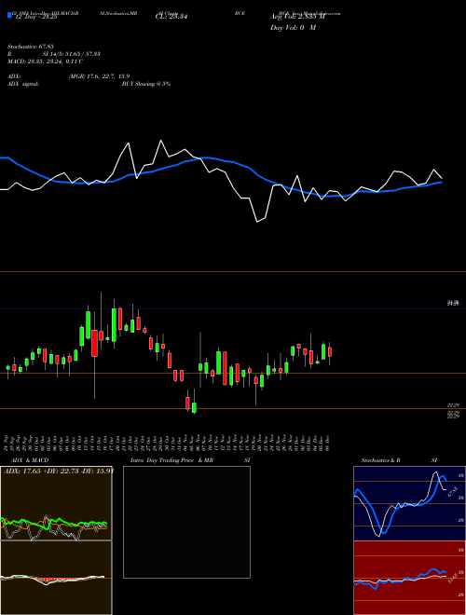Click the 'Intra Day Trading Price & MR' title
Image resolution: width=466 pixels, height=615 pixels.
[171, 460]
